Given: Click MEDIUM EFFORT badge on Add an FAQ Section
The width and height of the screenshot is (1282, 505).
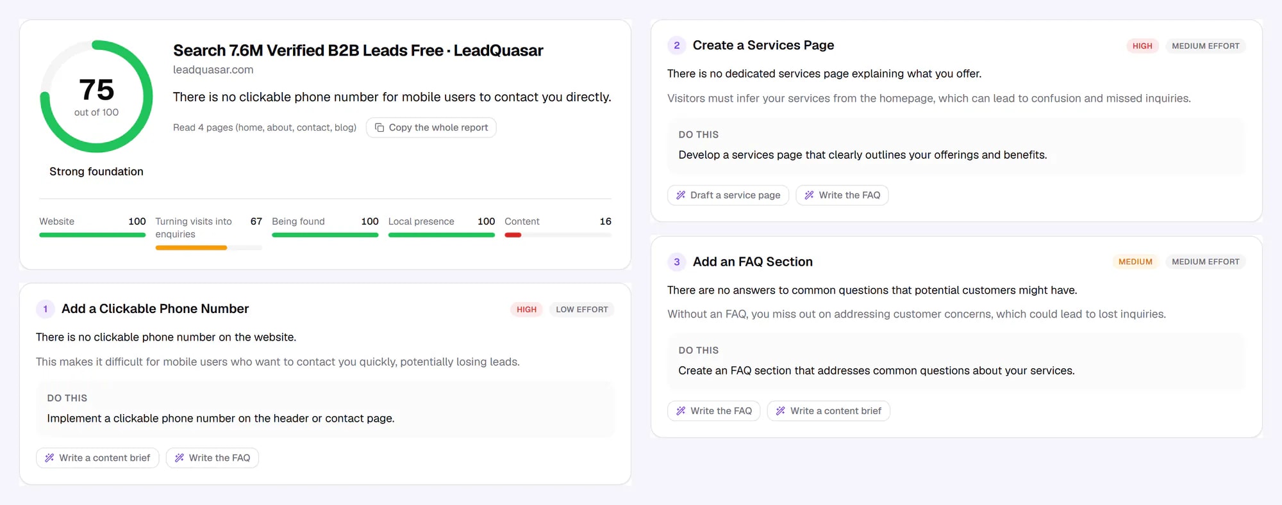Looking at the screenshot, I should coord(1206,262).
